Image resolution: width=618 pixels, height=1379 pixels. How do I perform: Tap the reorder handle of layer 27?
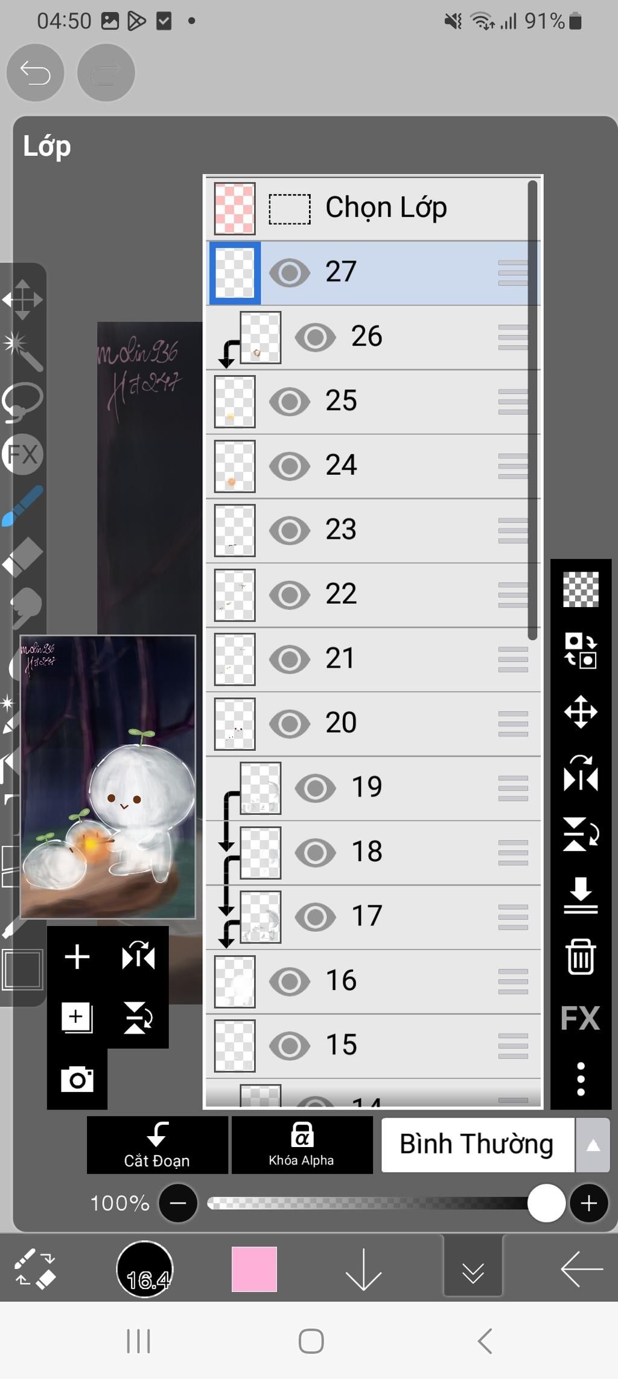[513, 272]
